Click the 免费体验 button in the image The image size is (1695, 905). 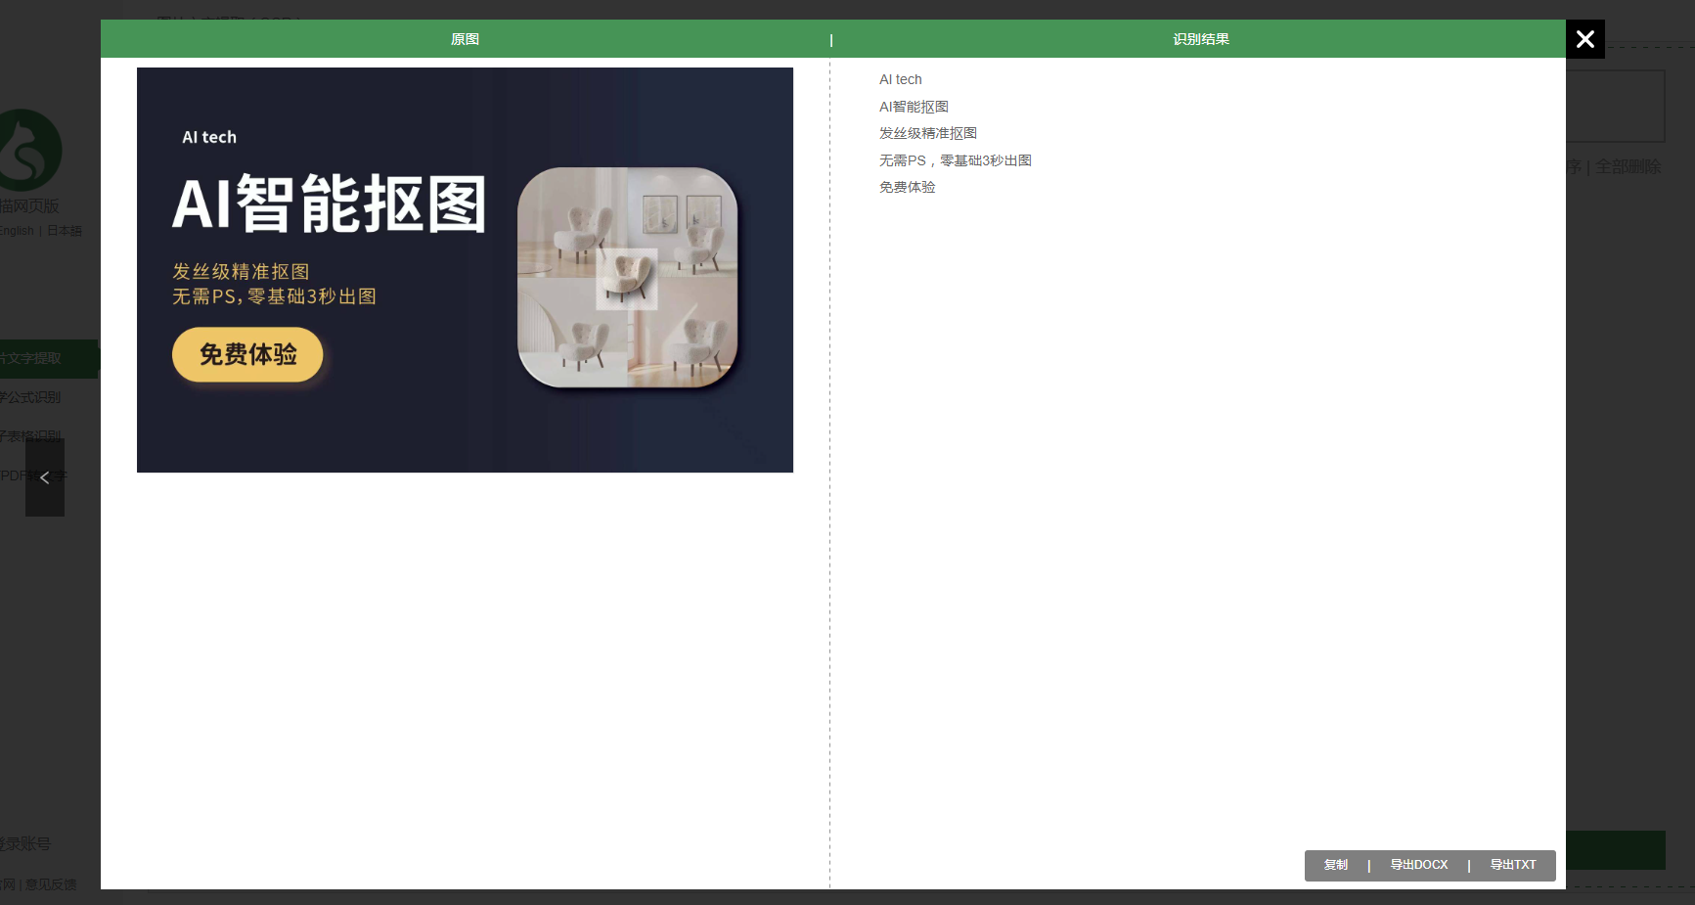[247, 354]
